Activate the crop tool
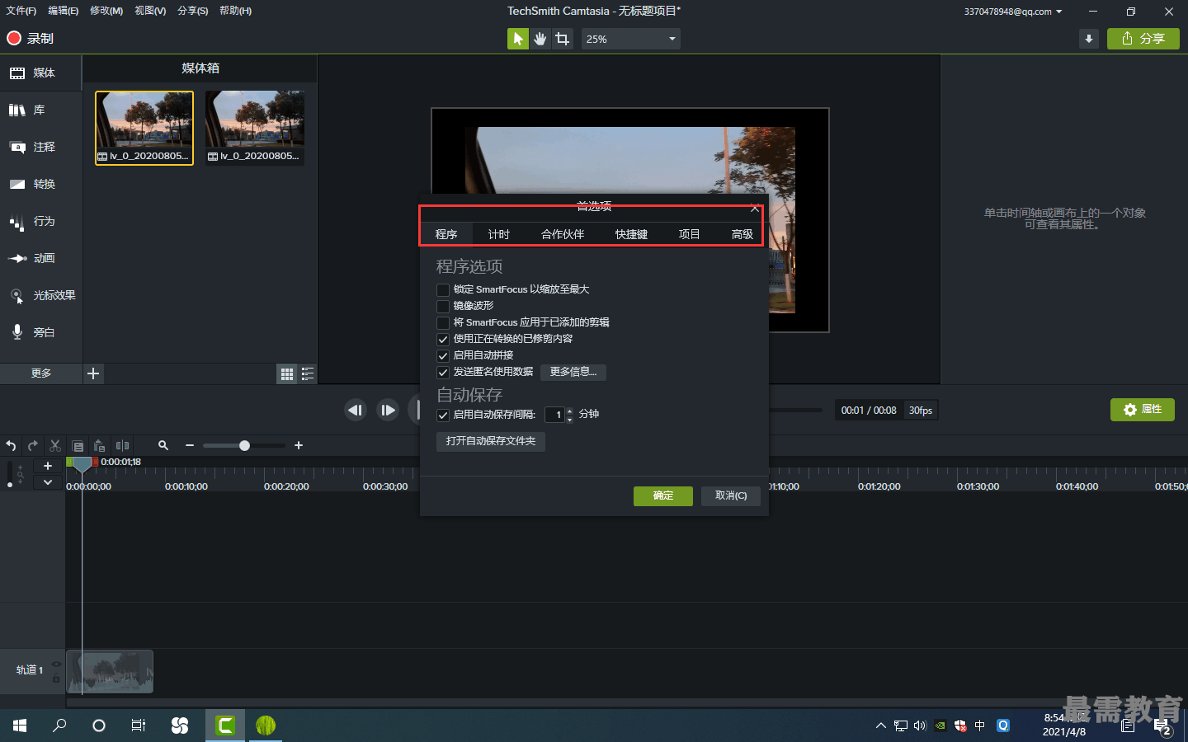Screen dimensions: 1188x742 (563, 39)
